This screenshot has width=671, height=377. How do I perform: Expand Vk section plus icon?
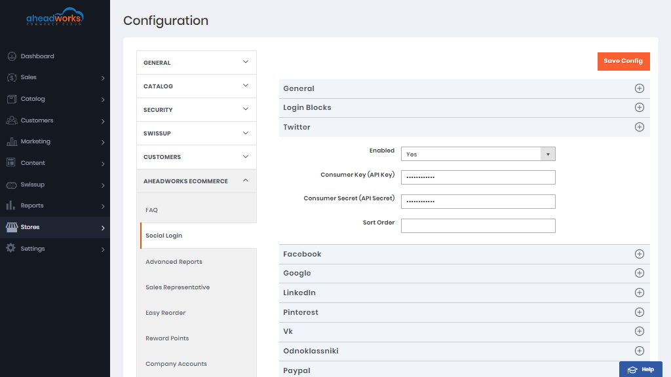point(640,331)
